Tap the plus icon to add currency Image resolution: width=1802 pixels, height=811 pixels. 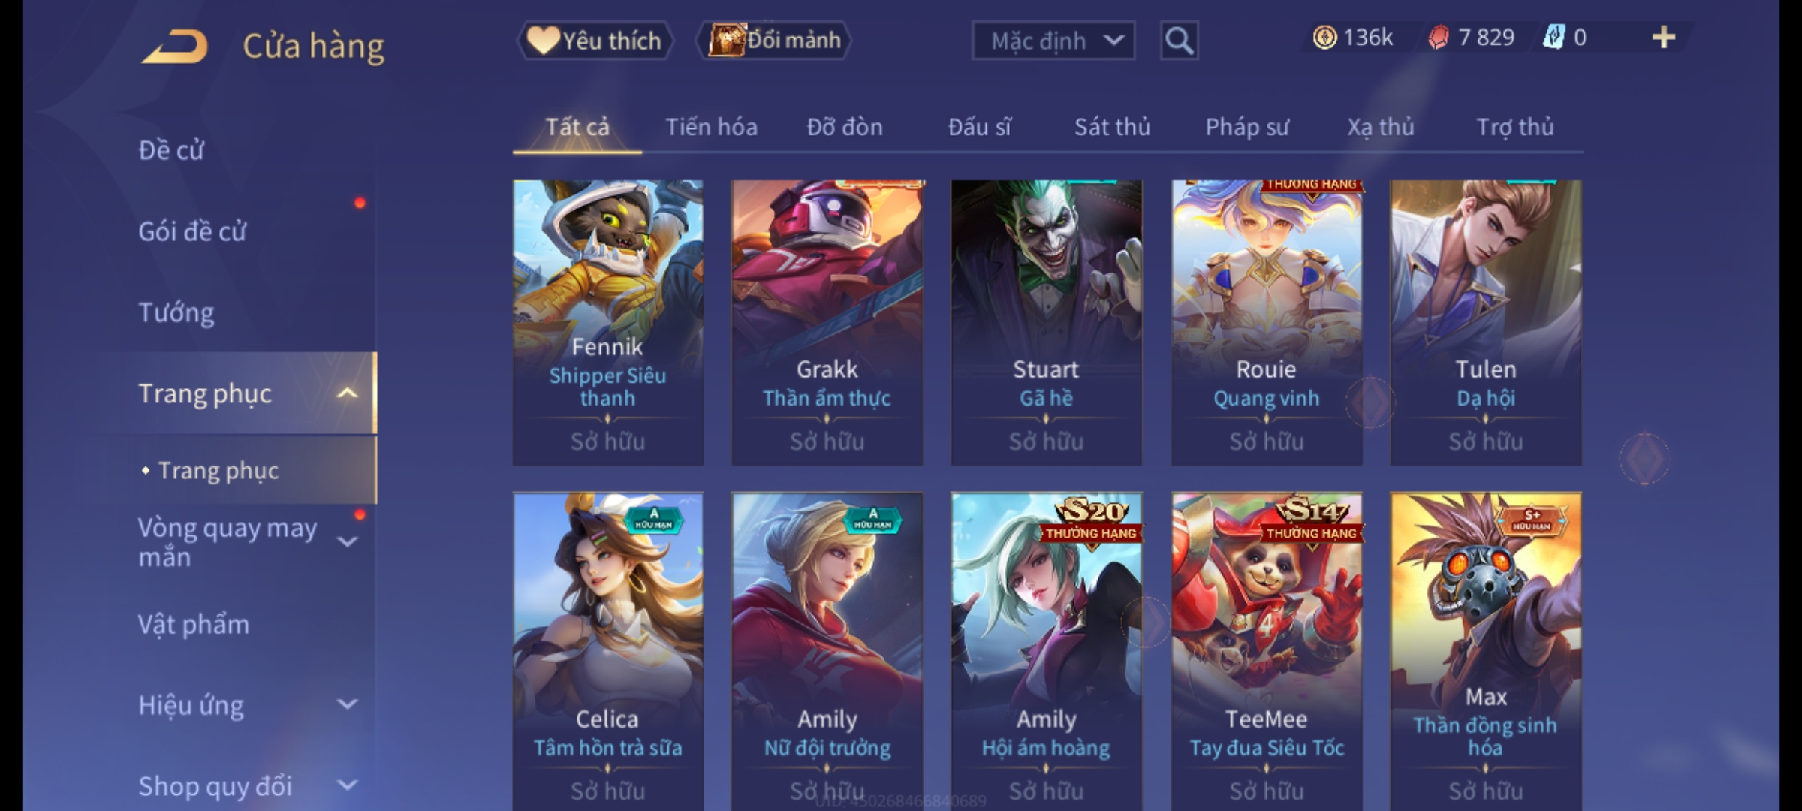[x=1664, y=38]
